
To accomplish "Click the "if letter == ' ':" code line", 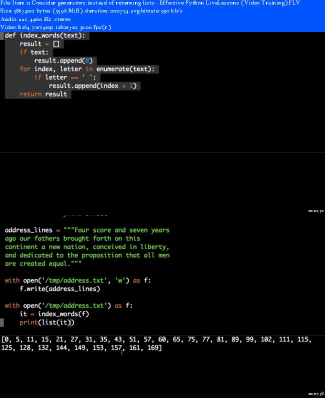I will point(65,77).
